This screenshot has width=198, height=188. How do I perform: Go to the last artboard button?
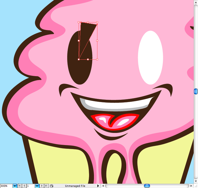(46, 186)
